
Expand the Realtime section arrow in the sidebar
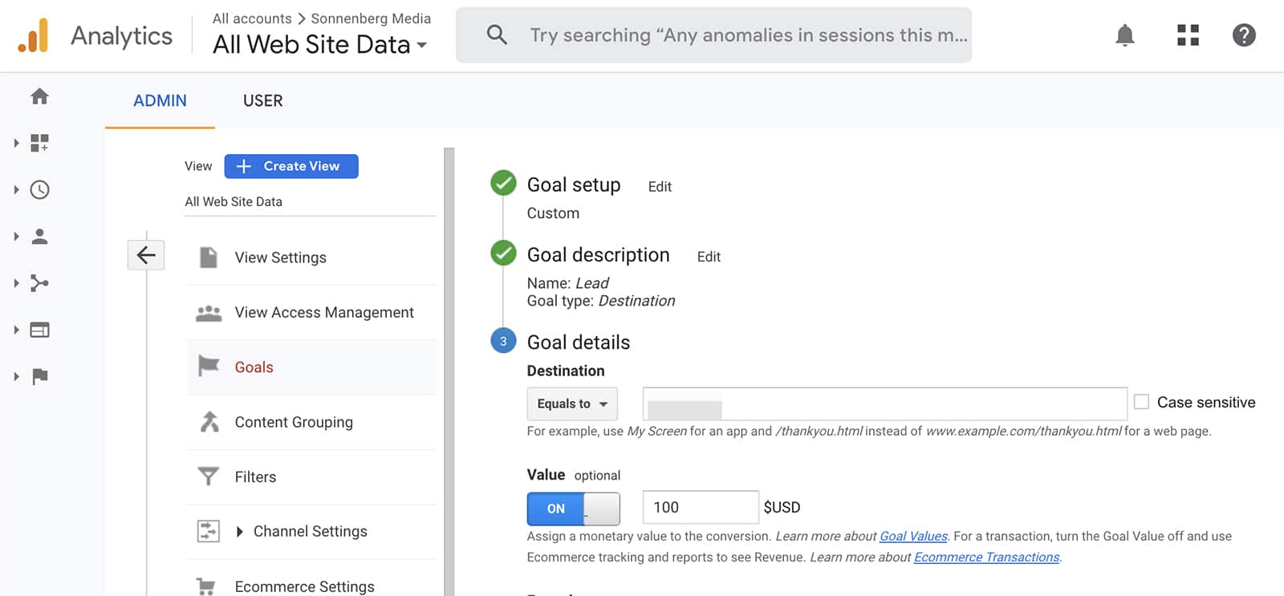(16, 190)
